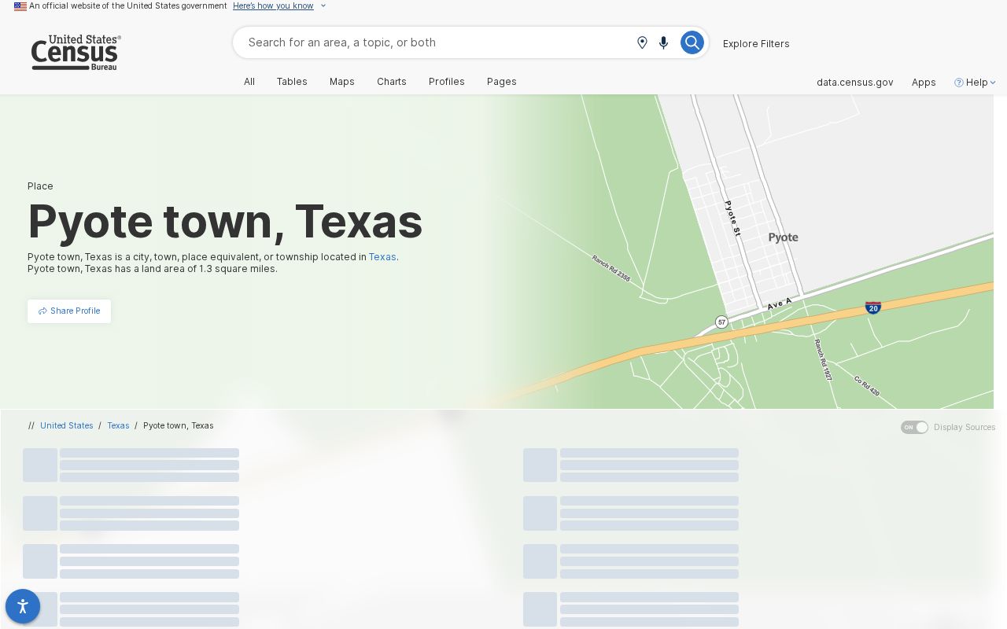Viewport: 1007px width, 629px height.
Task: Navigate to Texas breadcrumb link
Action: (x=118, y=425)
